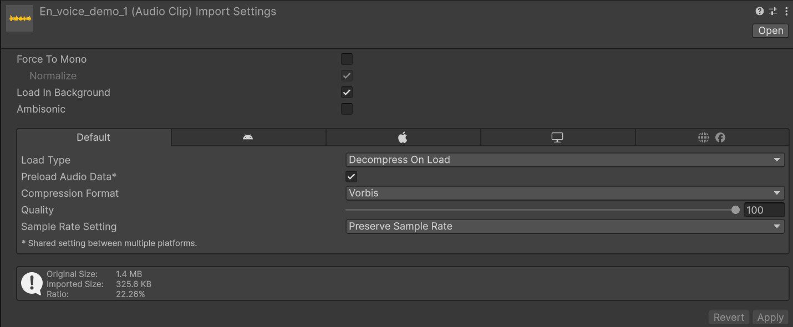Click the Load Type label
The image size is (793, 327).
tap(45, 160)
